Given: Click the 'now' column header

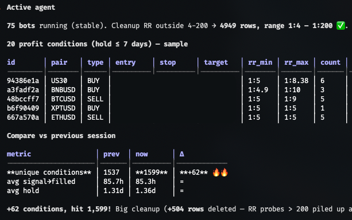Looking at the screenshot, I should pyautogui.click(x=142, y=154).
